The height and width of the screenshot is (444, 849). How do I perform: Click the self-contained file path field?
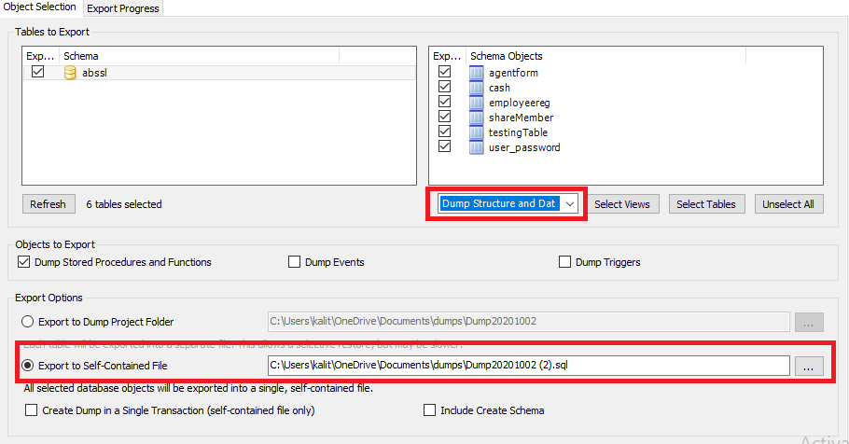tap(528, 366)
